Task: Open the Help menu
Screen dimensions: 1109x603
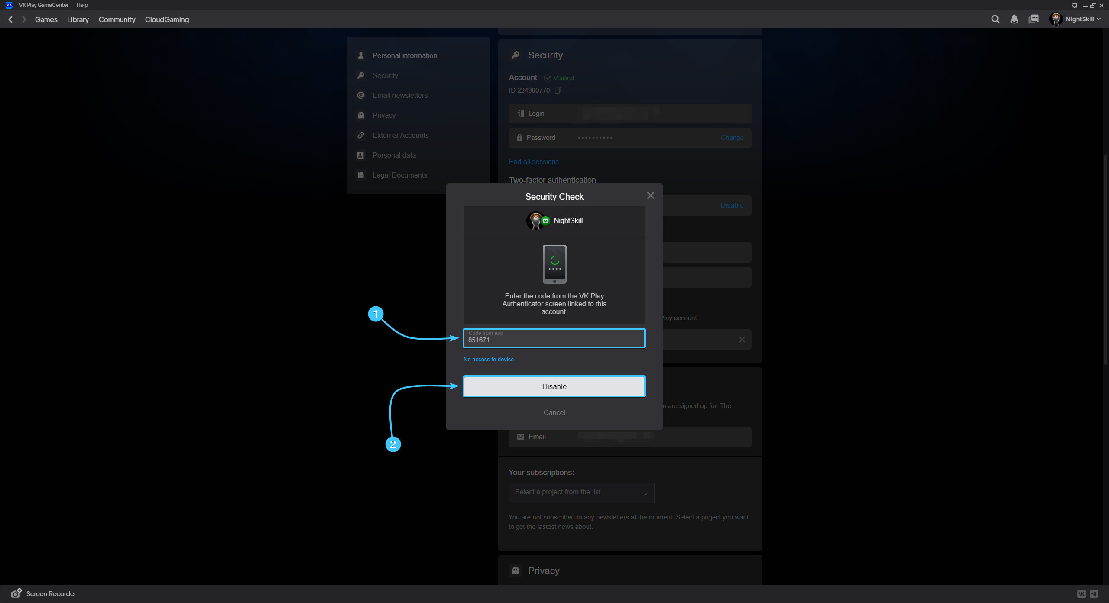Action: [x=82, y=5]
